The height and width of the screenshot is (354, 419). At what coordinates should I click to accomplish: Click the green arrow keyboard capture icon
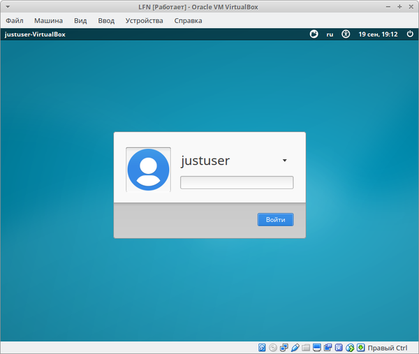[360, 347]
